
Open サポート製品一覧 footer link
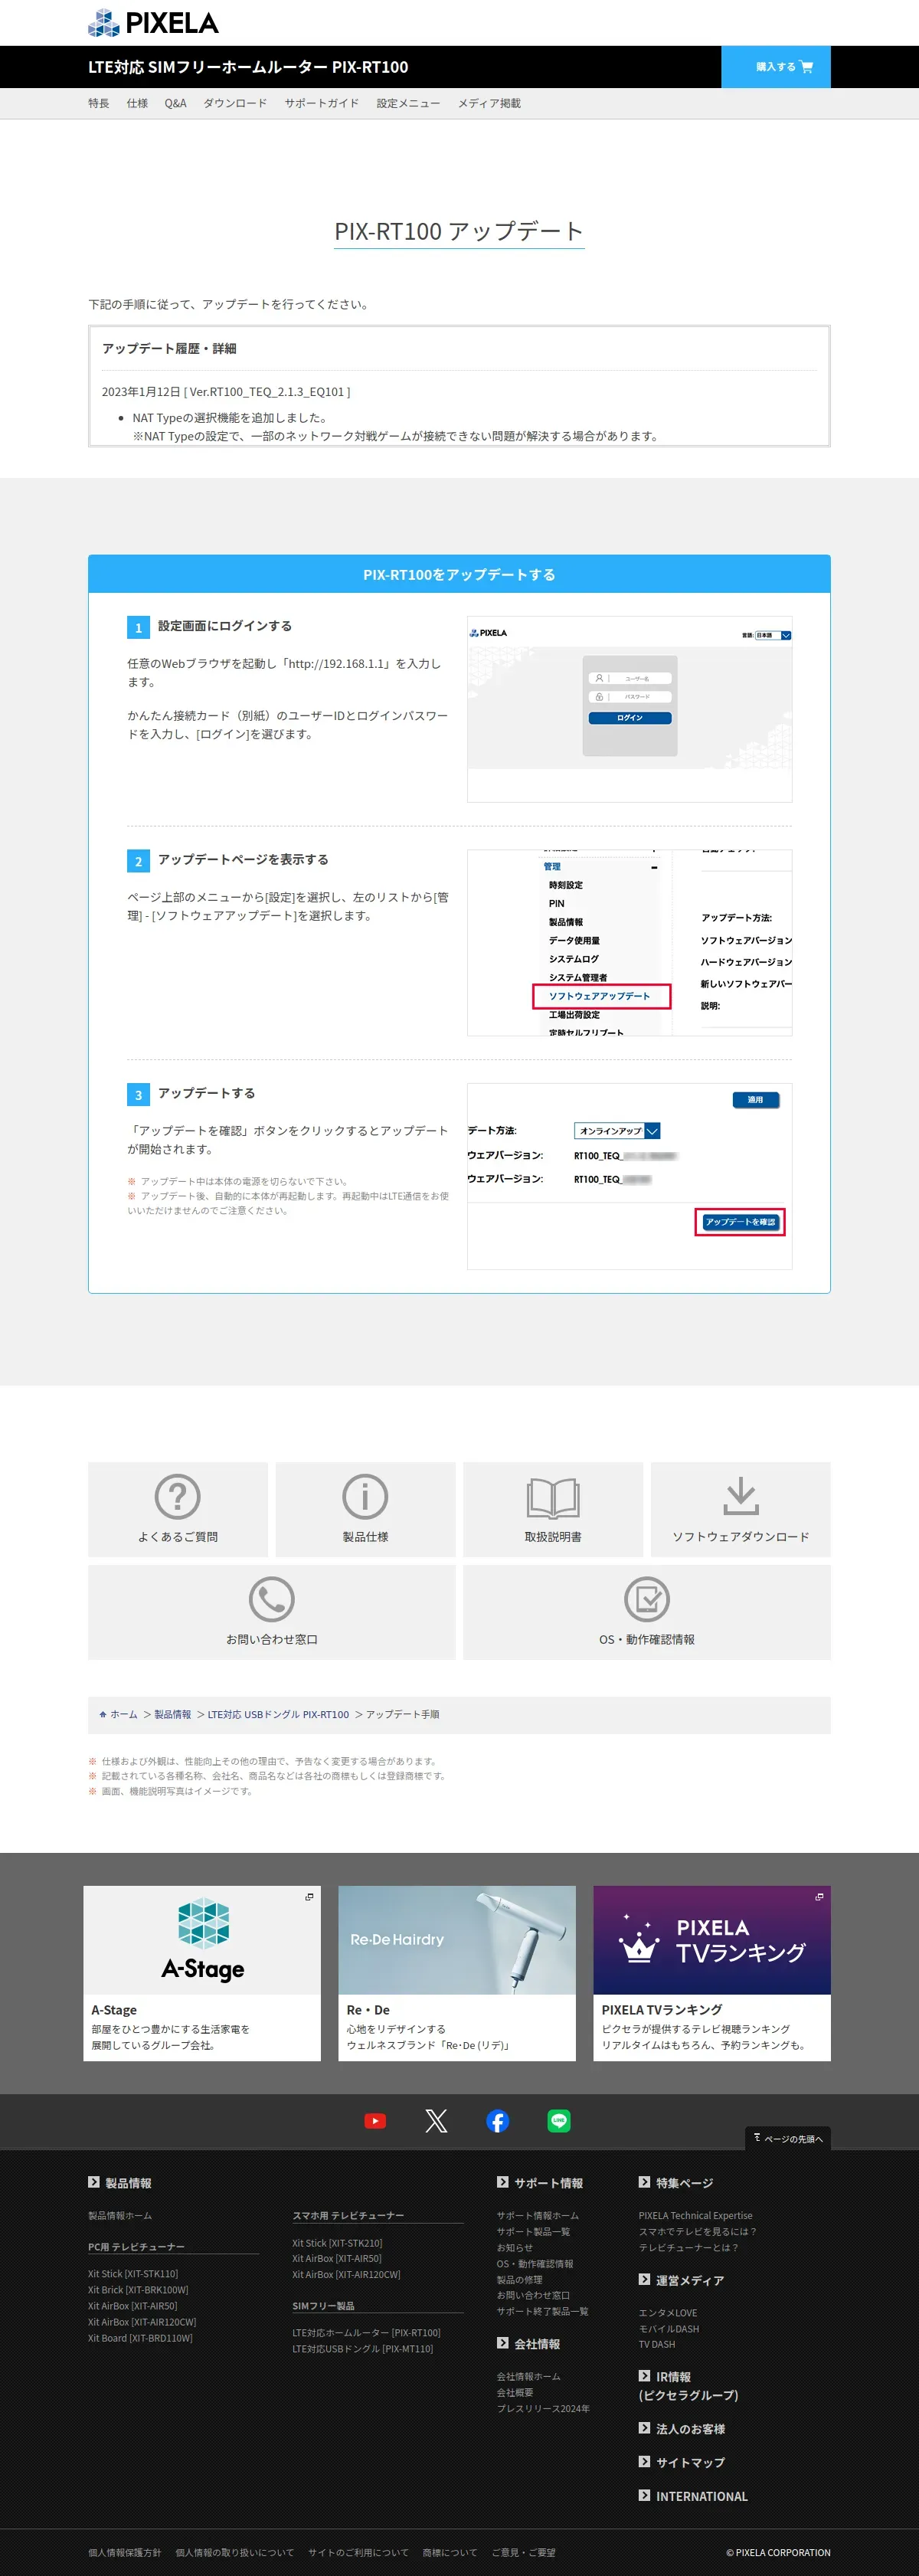click(534, 2232)
